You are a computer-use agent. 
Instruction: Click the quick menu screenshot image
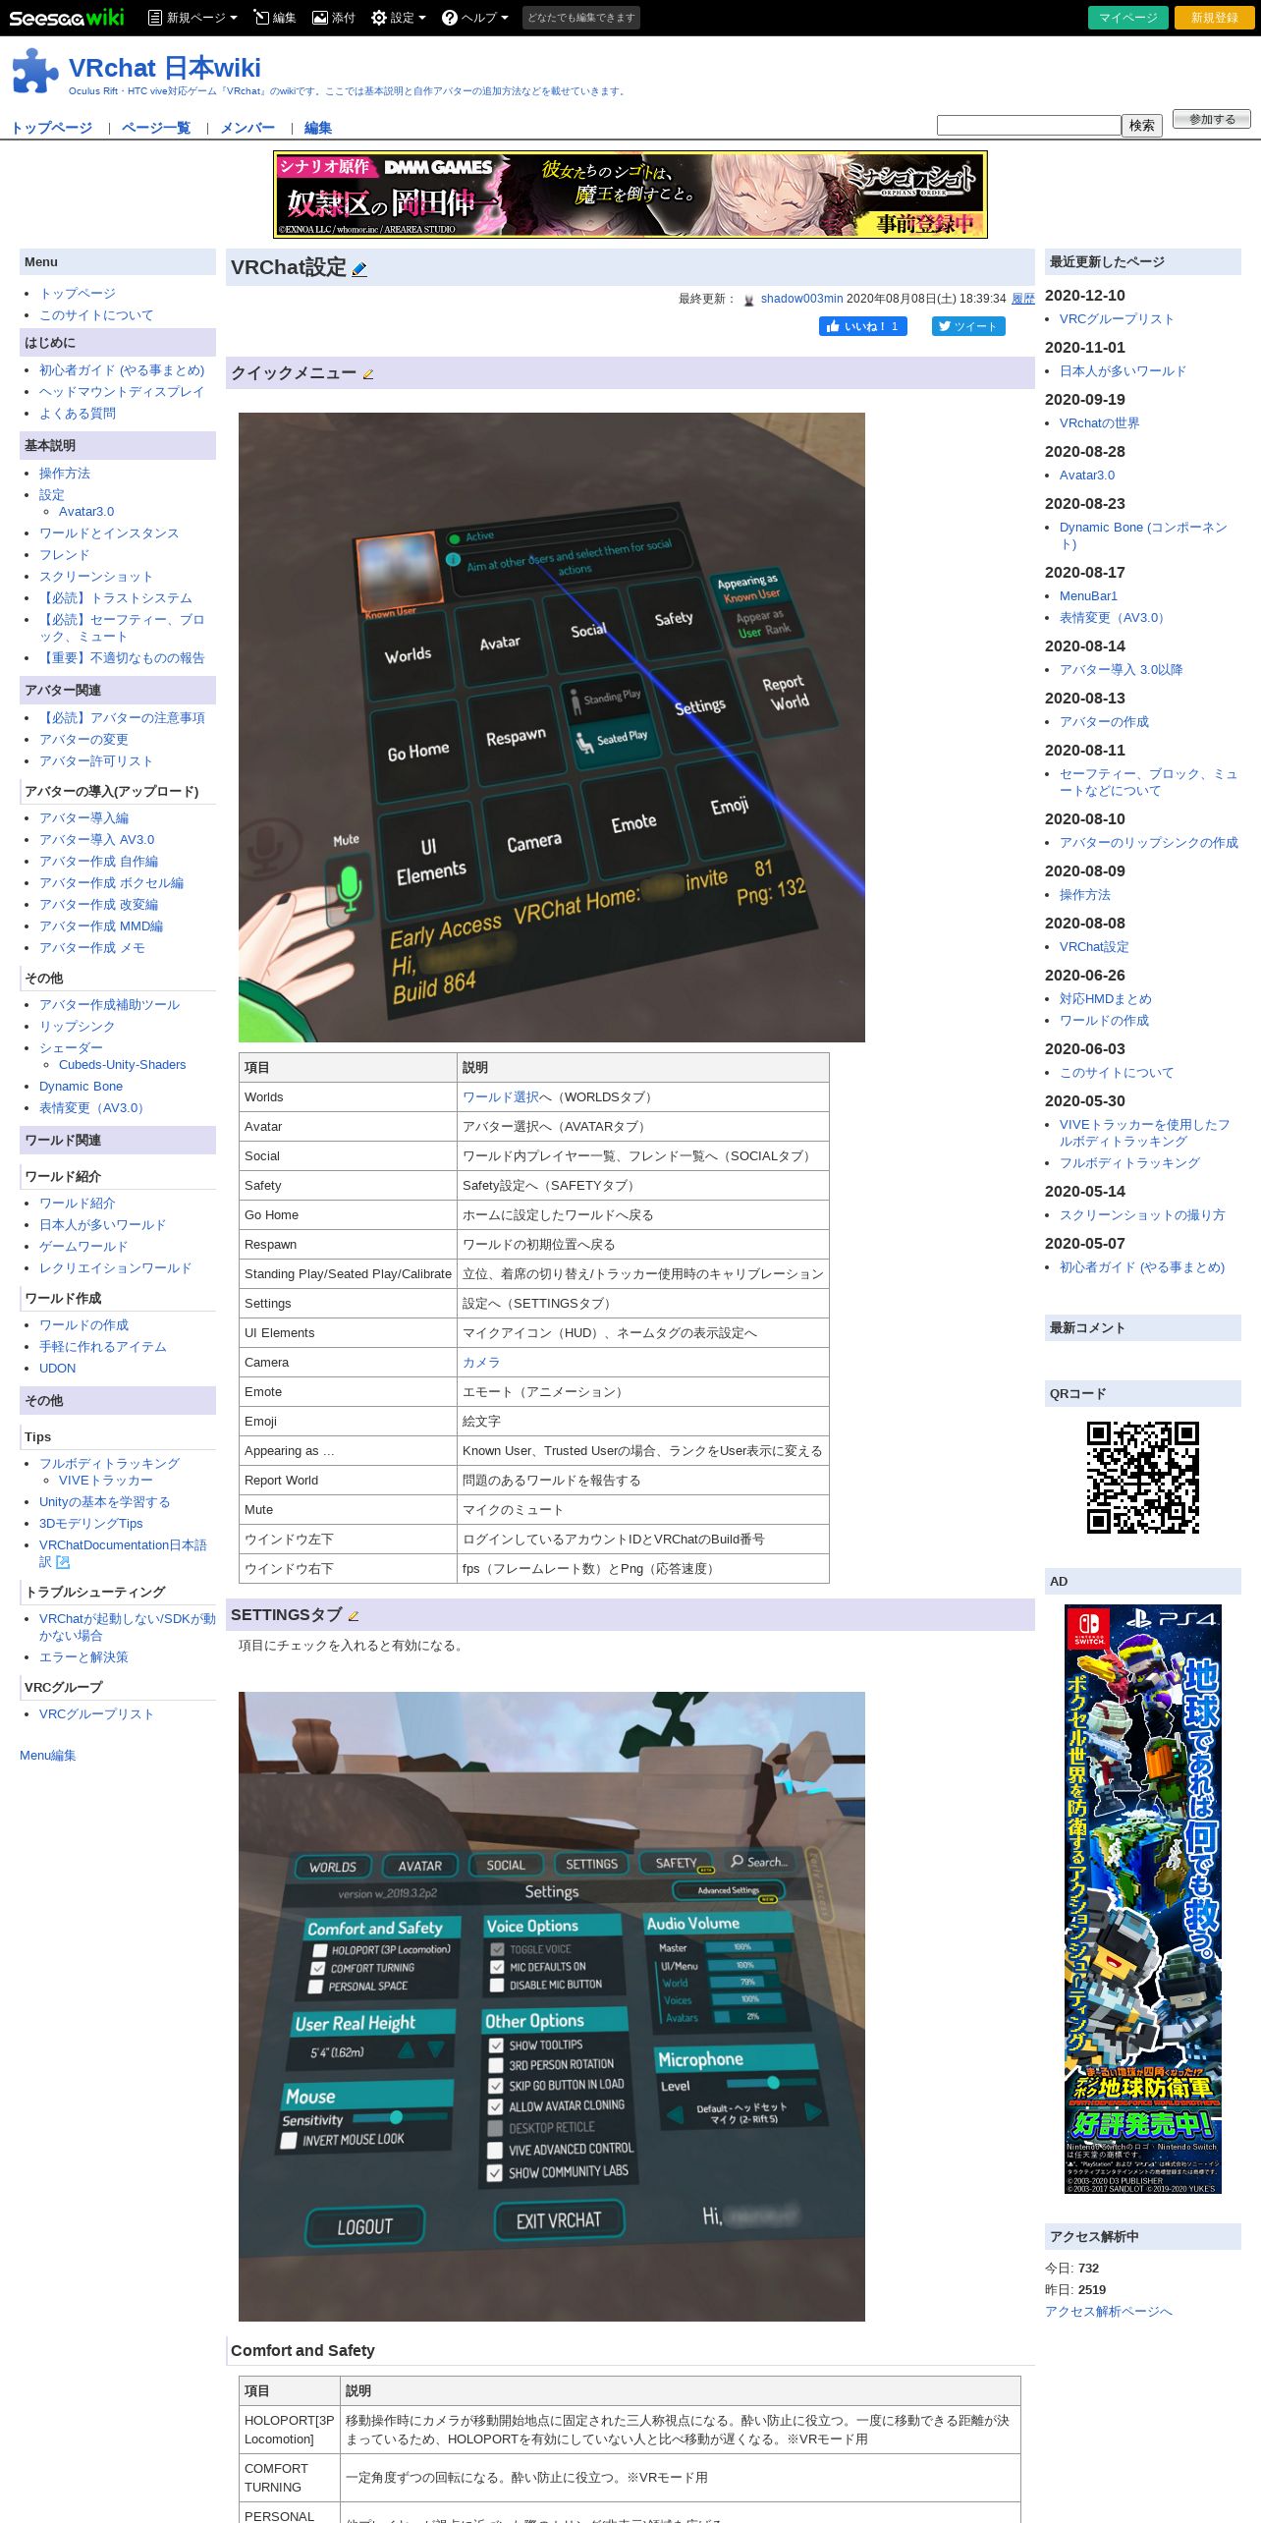click(x=552, y=727)
